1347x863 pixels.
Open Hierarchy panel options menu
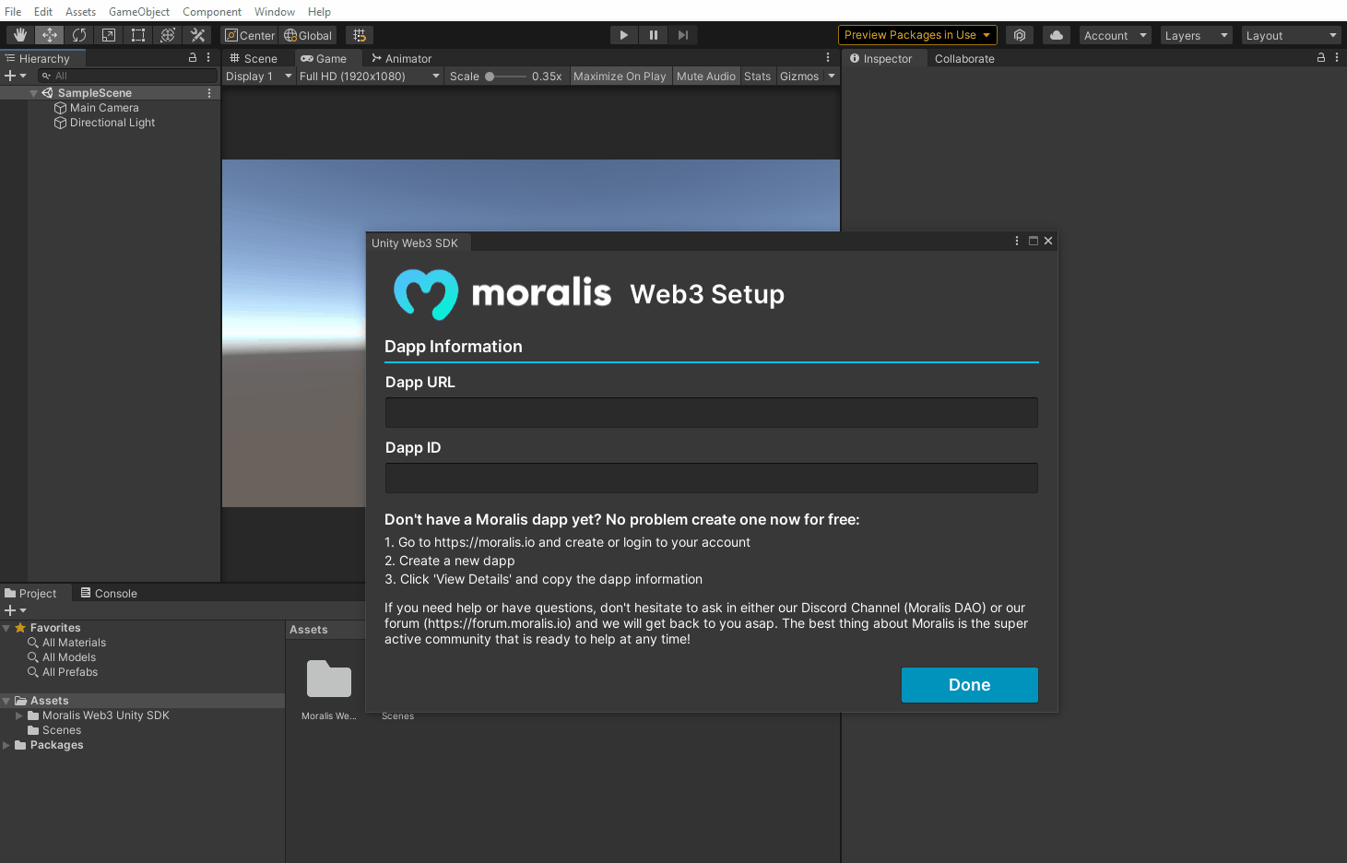point(209,57)
